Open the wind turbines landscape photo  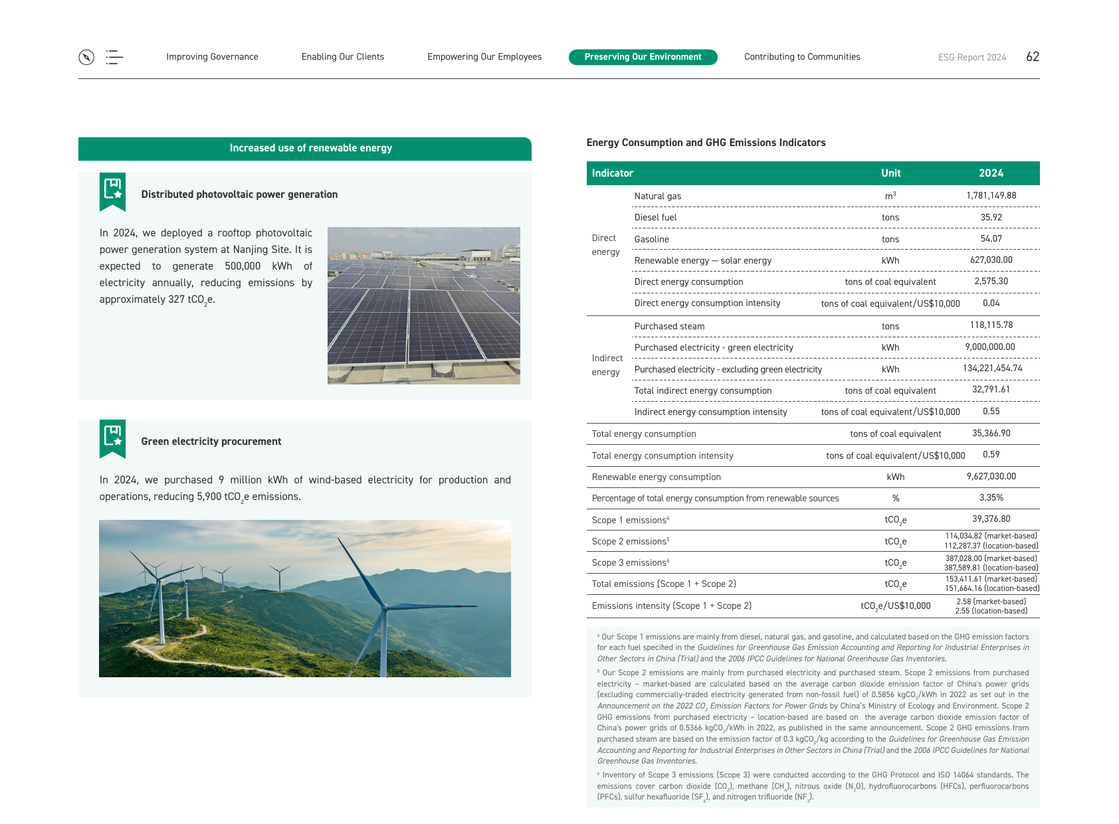point(305,598)
